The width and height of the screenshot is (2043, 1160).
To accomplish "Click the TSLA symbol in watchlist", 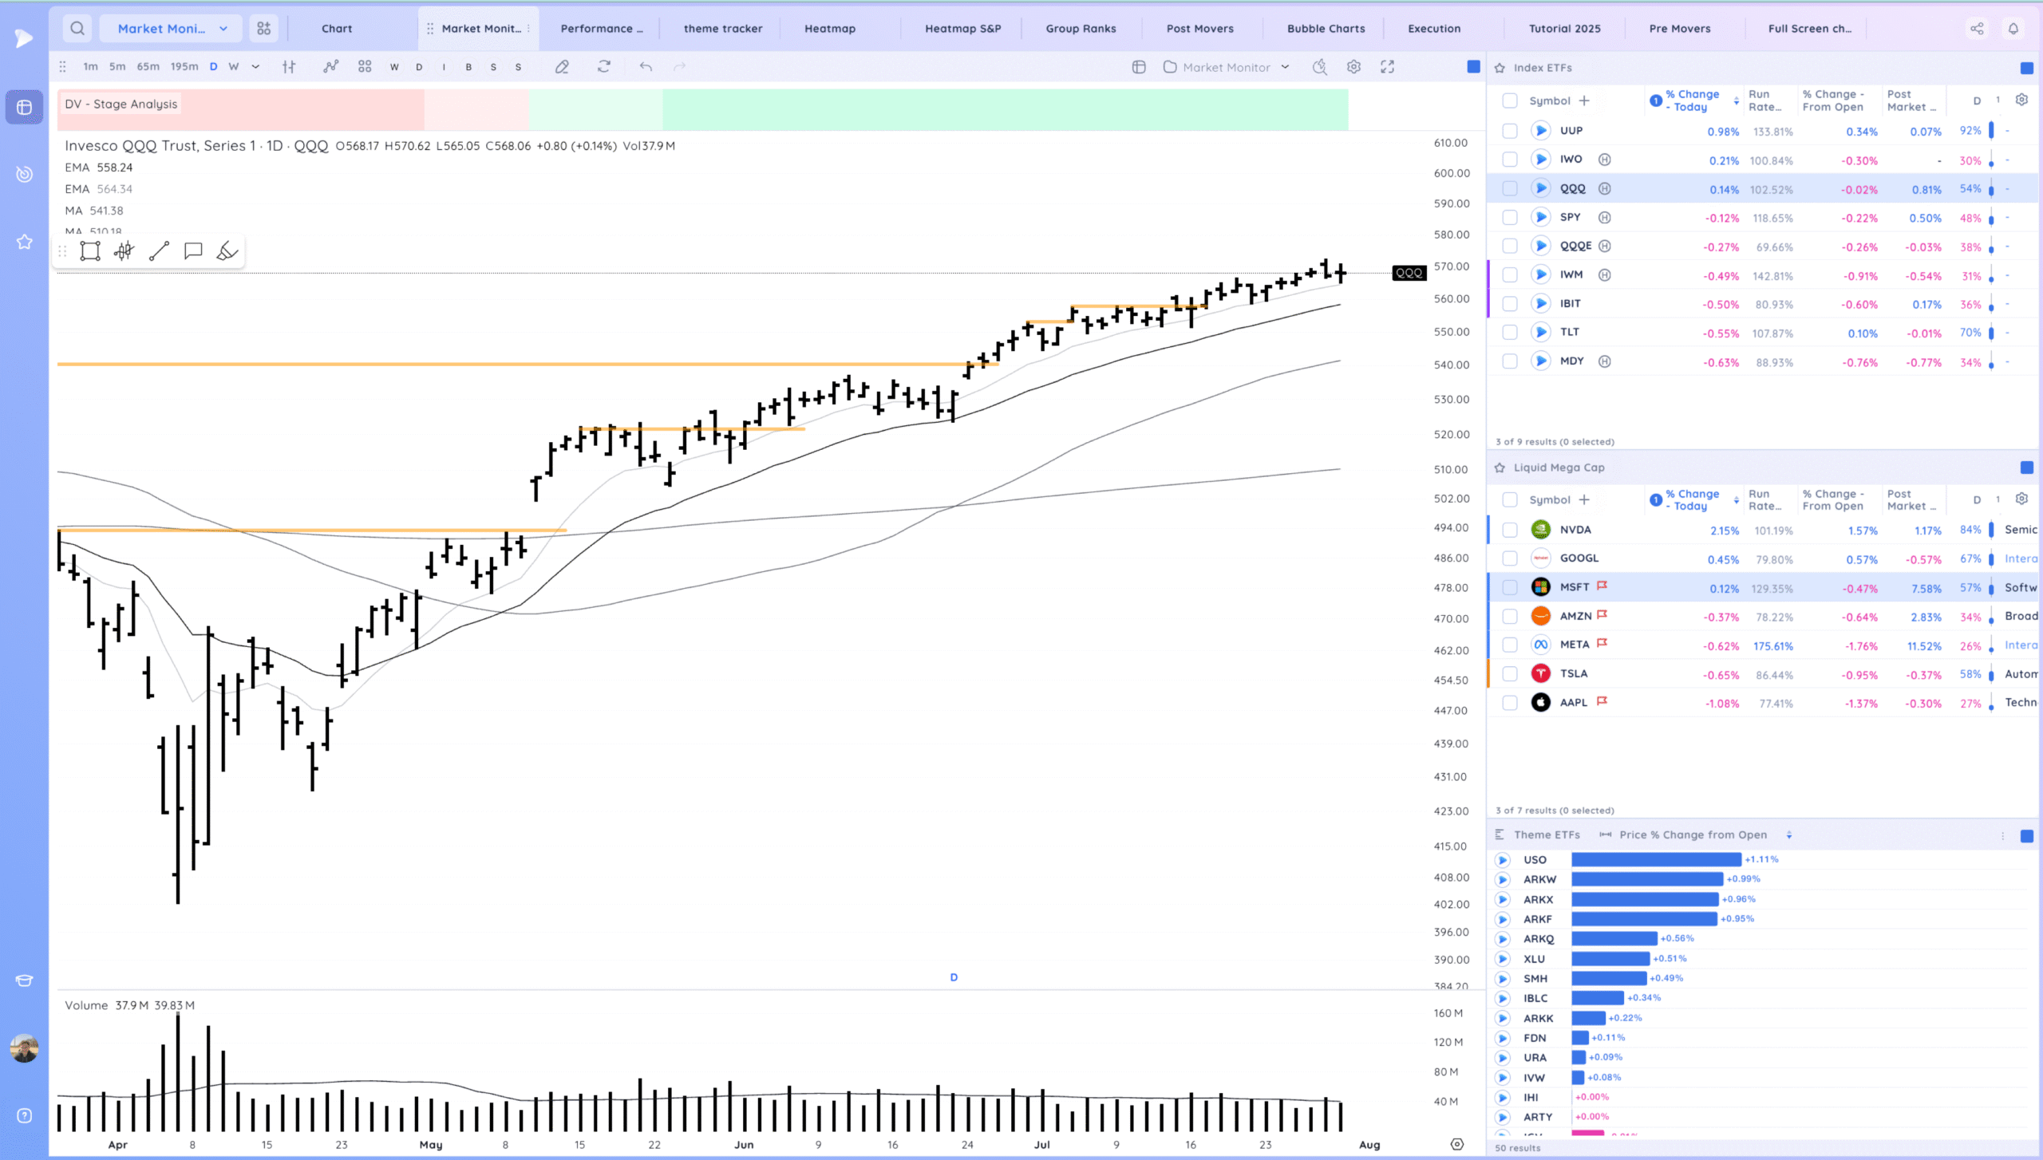I will 1573,673.
